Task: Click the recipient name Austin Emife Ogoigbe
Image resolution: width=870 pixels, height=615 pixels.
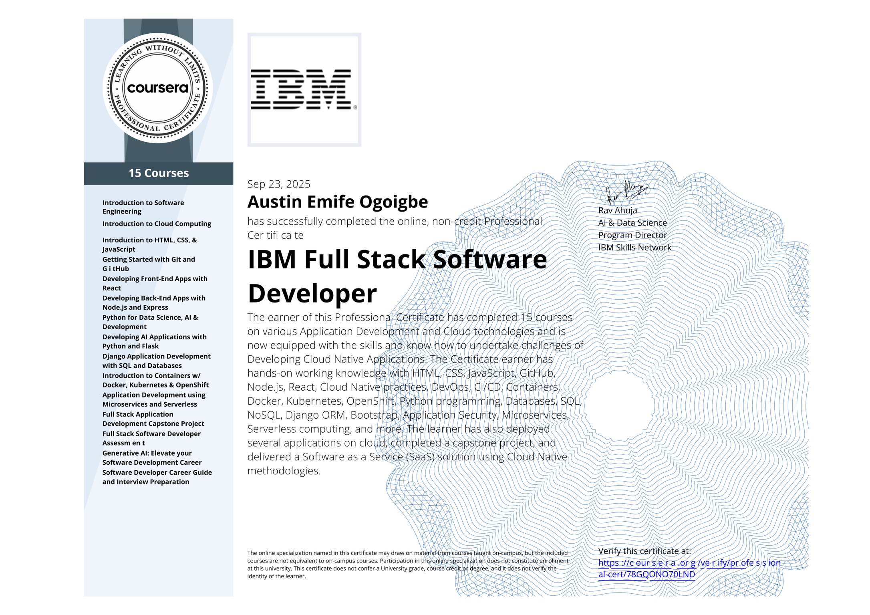Action: click(x=337, y=202)
